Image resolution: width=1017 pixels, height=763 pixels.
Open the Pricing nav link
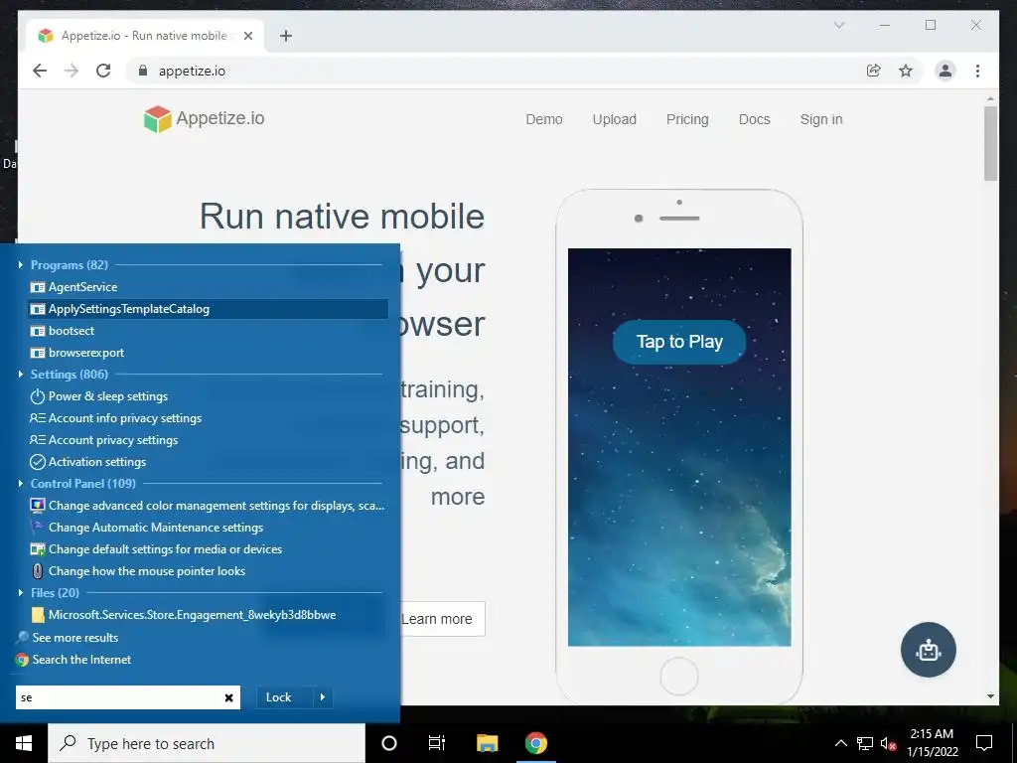[x=687, y=119]
